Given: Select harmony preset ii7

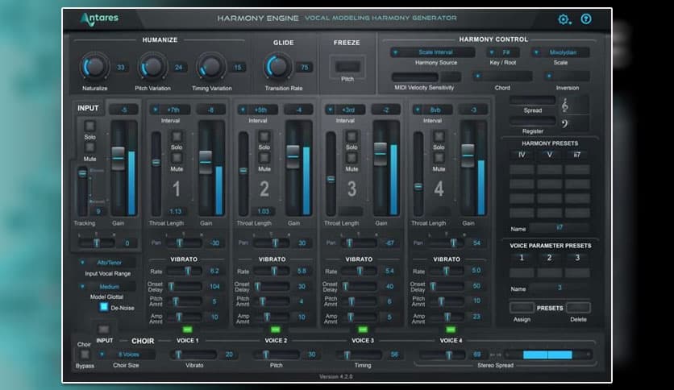Looking at the screenshot, I should (x=577, y=155).
